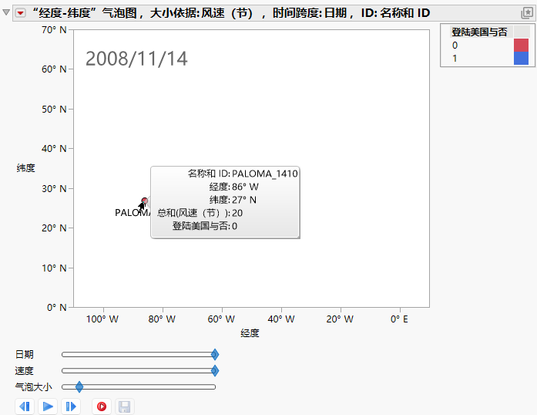Step forward one frame in the animation
Screen dimensions: 537x415
click(71, 407)
